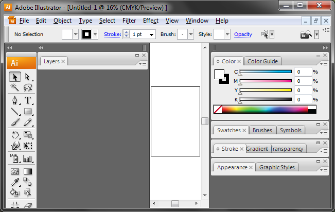Open the Object menu
Screen dimensions: 335x212
click(62, 21)
